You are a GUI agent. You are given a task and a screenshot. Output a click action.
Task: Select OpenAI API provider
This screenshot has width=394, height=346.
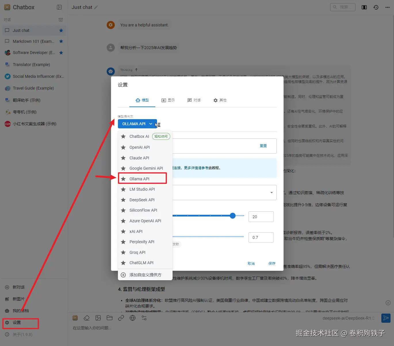pyautogui.click(x=145, y=147)
